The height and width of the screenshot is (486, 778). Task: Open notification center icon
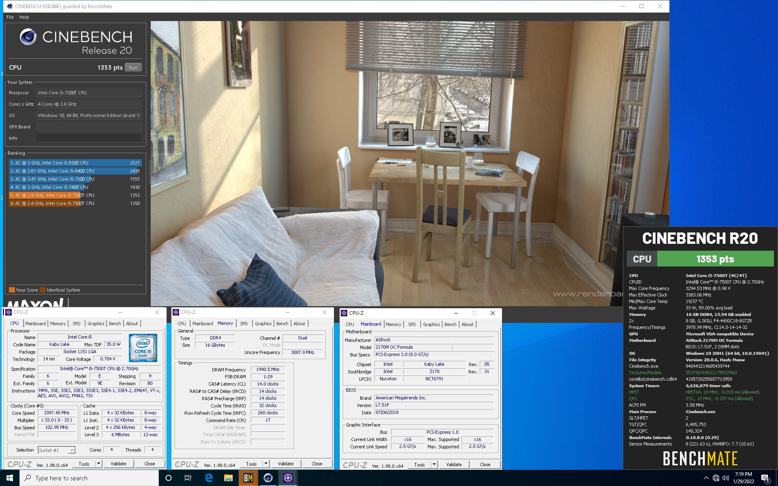pyautogui.click(x=765, y=478)
